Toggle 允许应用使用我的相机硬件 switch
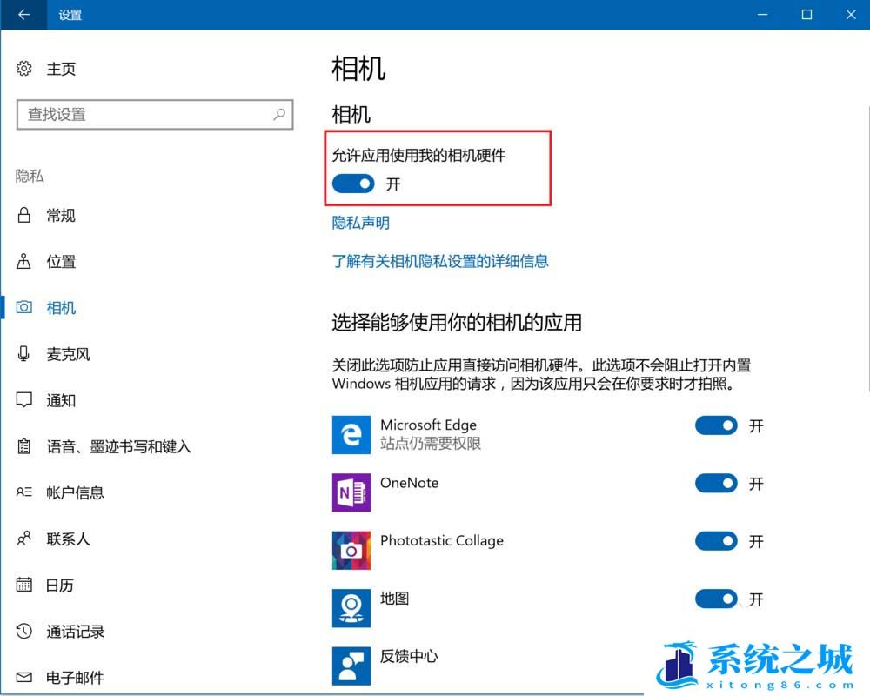 click(353, 184)
